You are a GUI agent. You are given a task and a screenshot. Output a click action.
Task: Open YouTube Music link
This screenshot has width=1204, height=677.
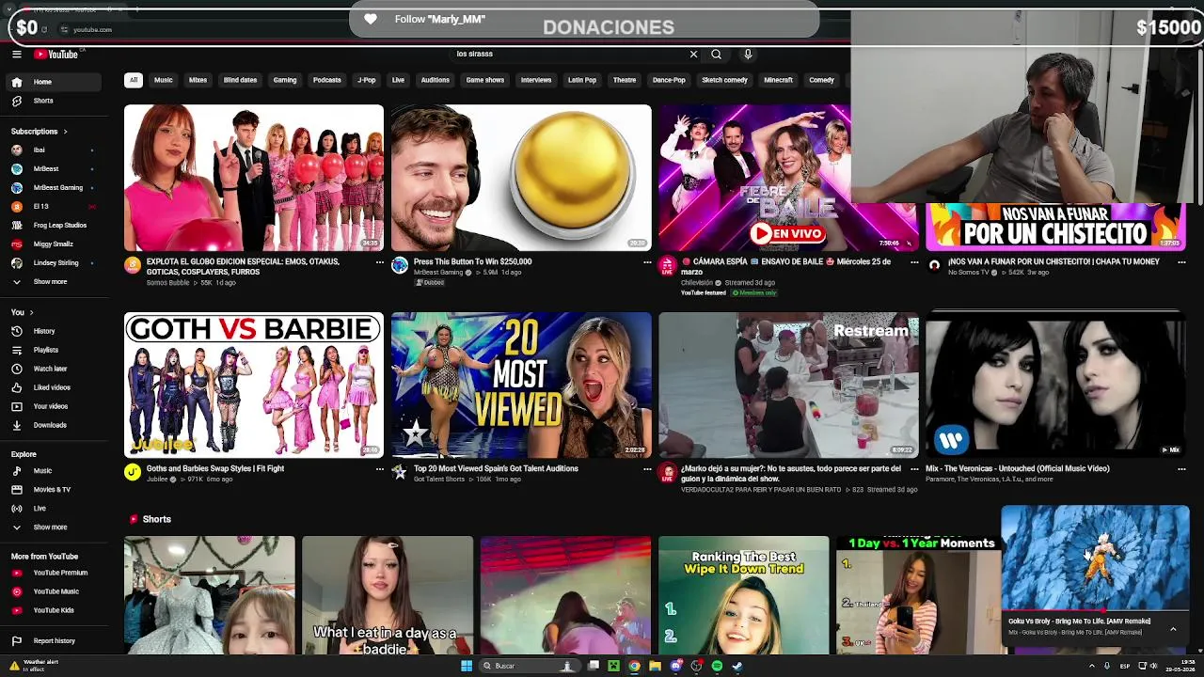(x=52, y=591)
